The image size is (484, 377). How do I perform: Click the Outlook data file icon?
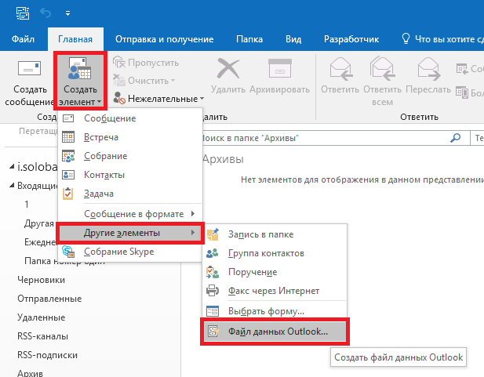[x=213, y=332]
